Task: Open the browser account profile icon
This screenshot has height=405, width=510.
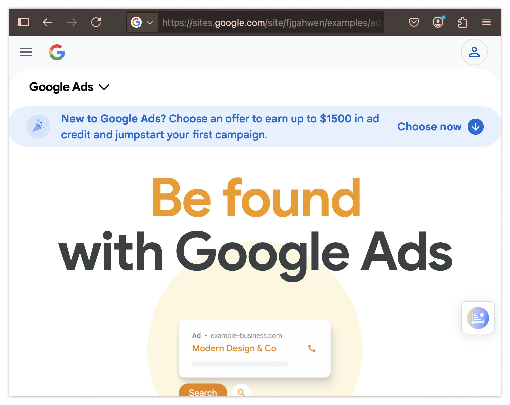Action: coord(438,22)
